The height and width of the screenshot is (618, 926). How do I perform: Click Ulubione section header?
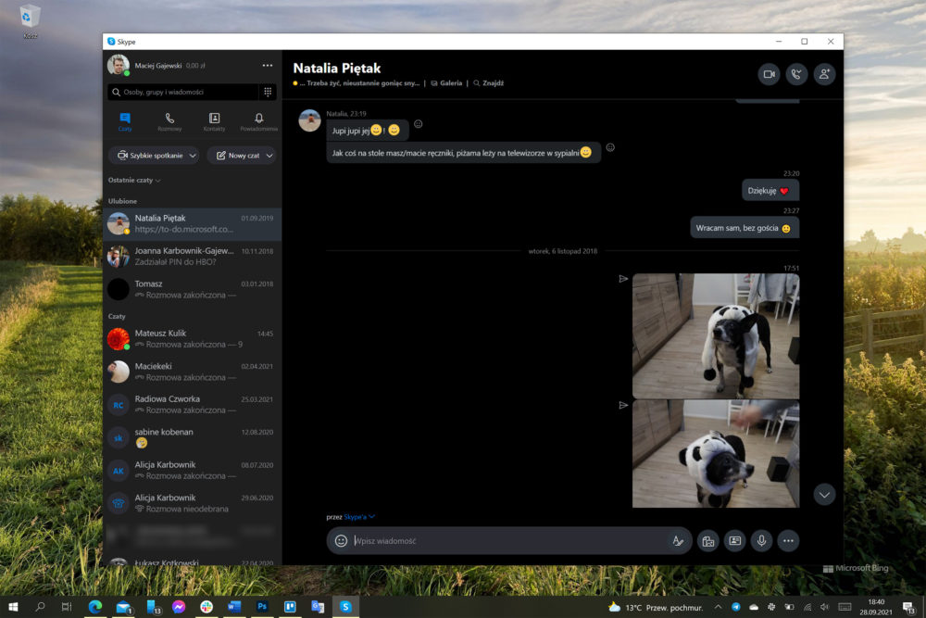[122, 201]
